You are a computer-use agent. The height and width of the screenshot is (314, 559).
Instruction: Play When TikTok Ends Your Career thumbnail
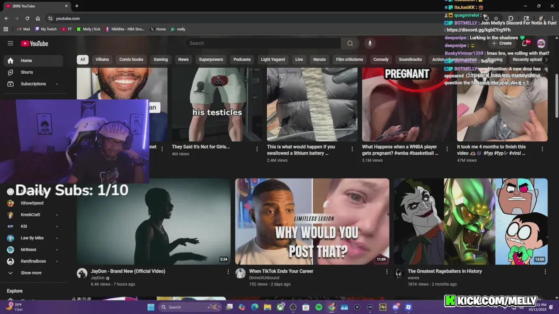pos(312,222)
